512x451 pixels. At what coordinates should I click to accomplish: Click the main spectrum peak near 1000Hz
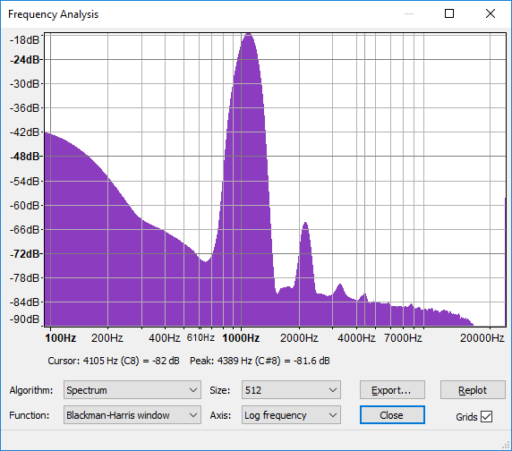click(x=249, y=34)
